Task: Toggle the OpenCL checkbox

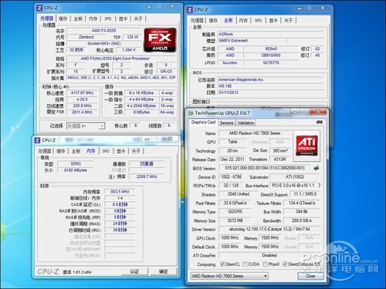Action: (x=222, y=264)
